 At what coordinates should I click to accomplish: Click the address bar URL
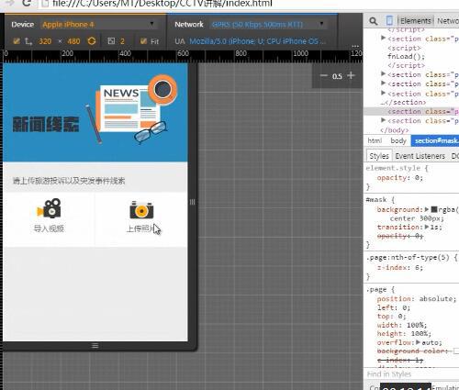click(162, 4)
